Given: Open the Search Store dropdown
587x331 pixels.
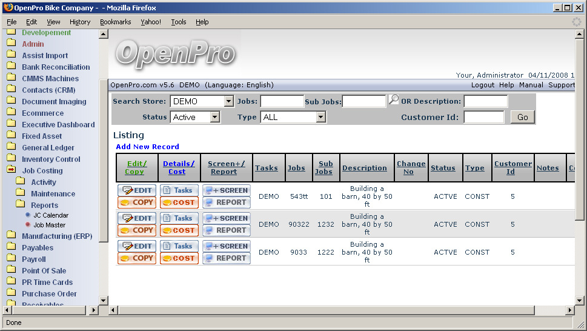Looking at the screenshot, I should [228, 101].
